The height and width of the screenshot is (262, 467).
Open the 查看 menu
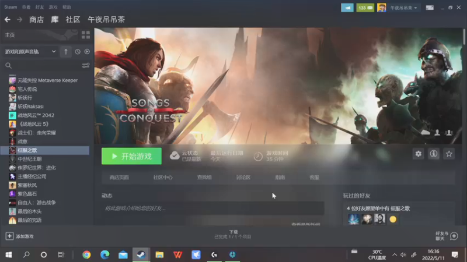(x=26, y=7)
